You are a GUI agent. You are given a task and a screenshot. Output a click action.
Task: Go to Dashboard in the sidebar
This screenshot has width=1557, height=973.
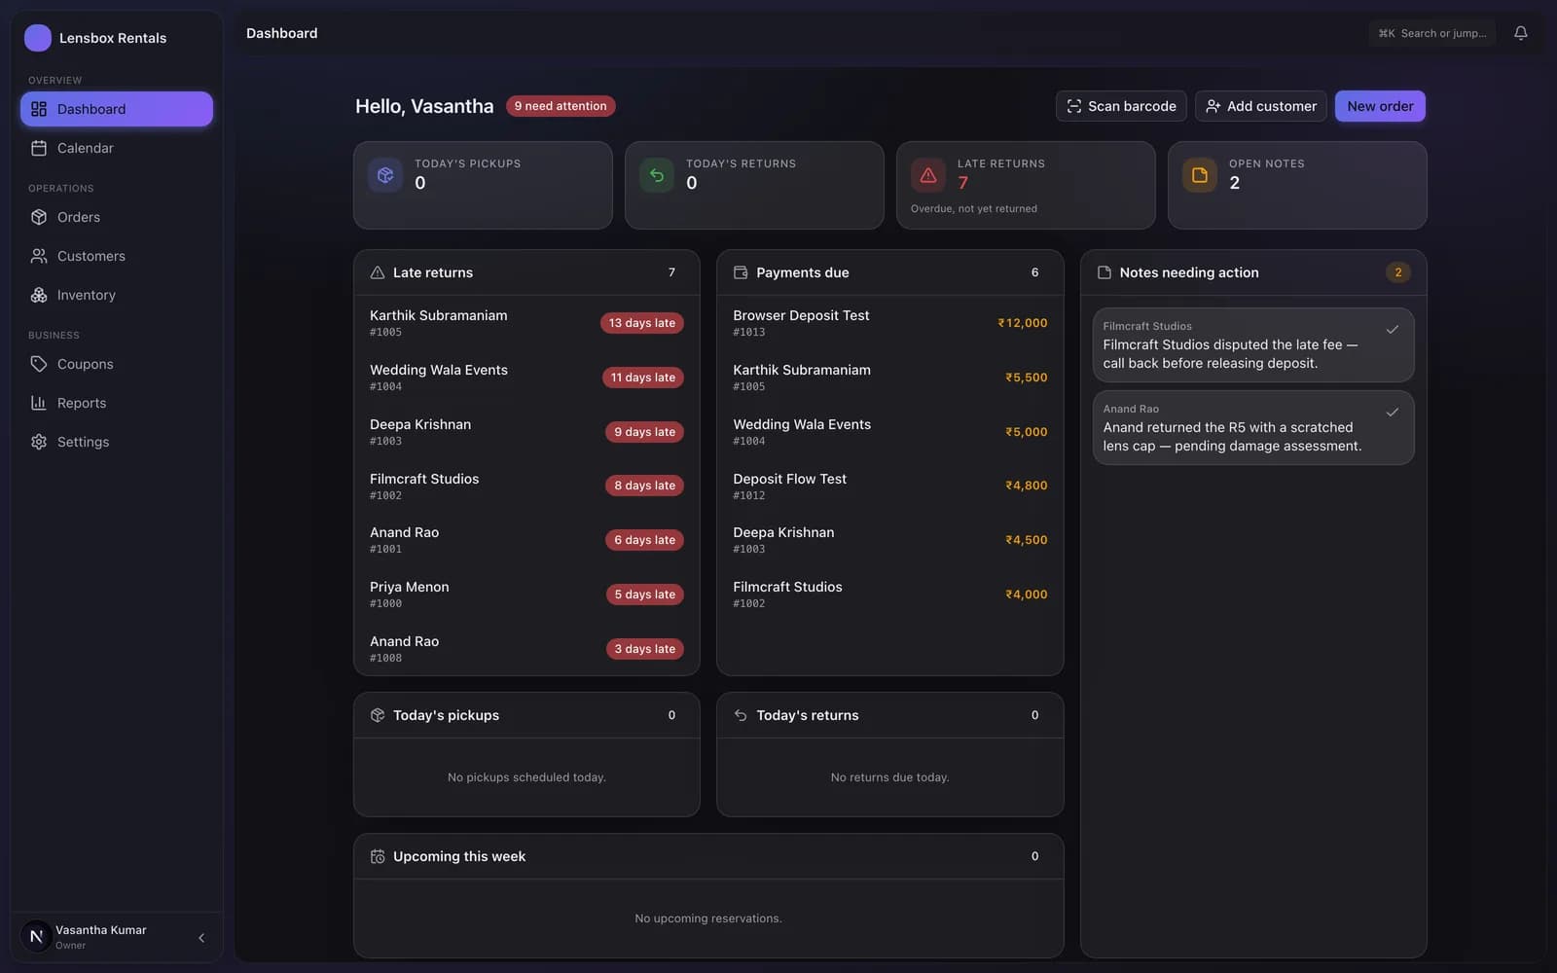(117, 109)
